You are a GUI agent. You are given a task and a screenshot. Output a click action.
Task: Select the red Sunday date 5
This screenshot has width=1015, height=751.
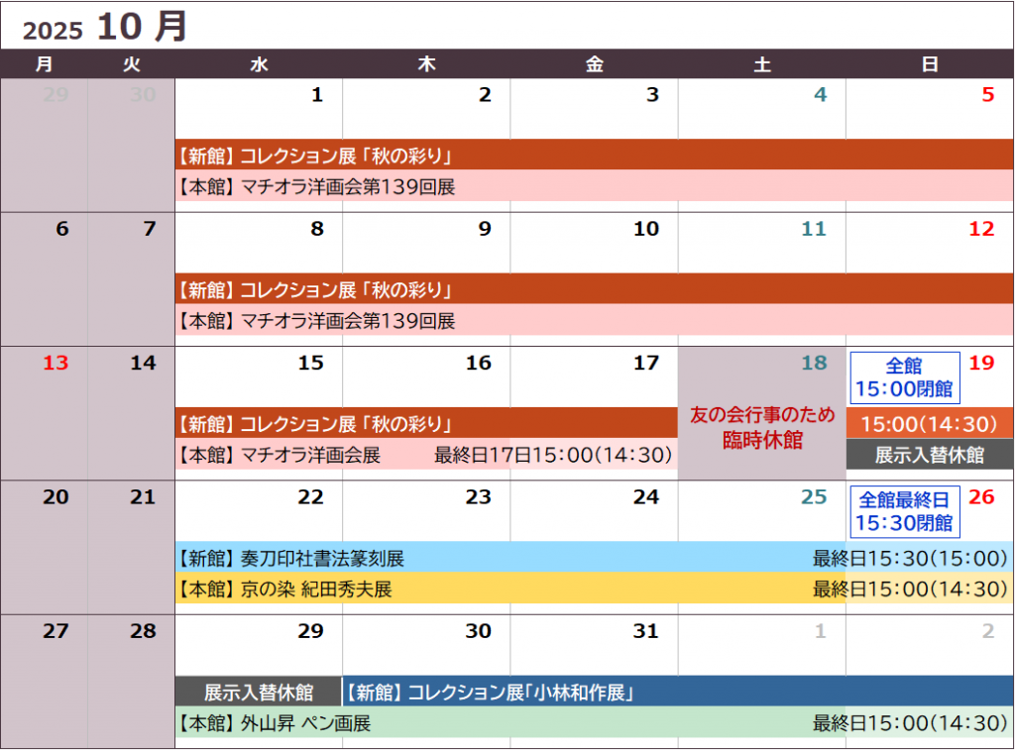point(986,96)
